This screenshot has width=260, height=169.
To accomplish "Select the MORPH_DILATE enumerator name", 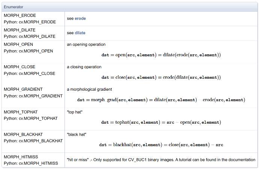I will tap(20, 30).
